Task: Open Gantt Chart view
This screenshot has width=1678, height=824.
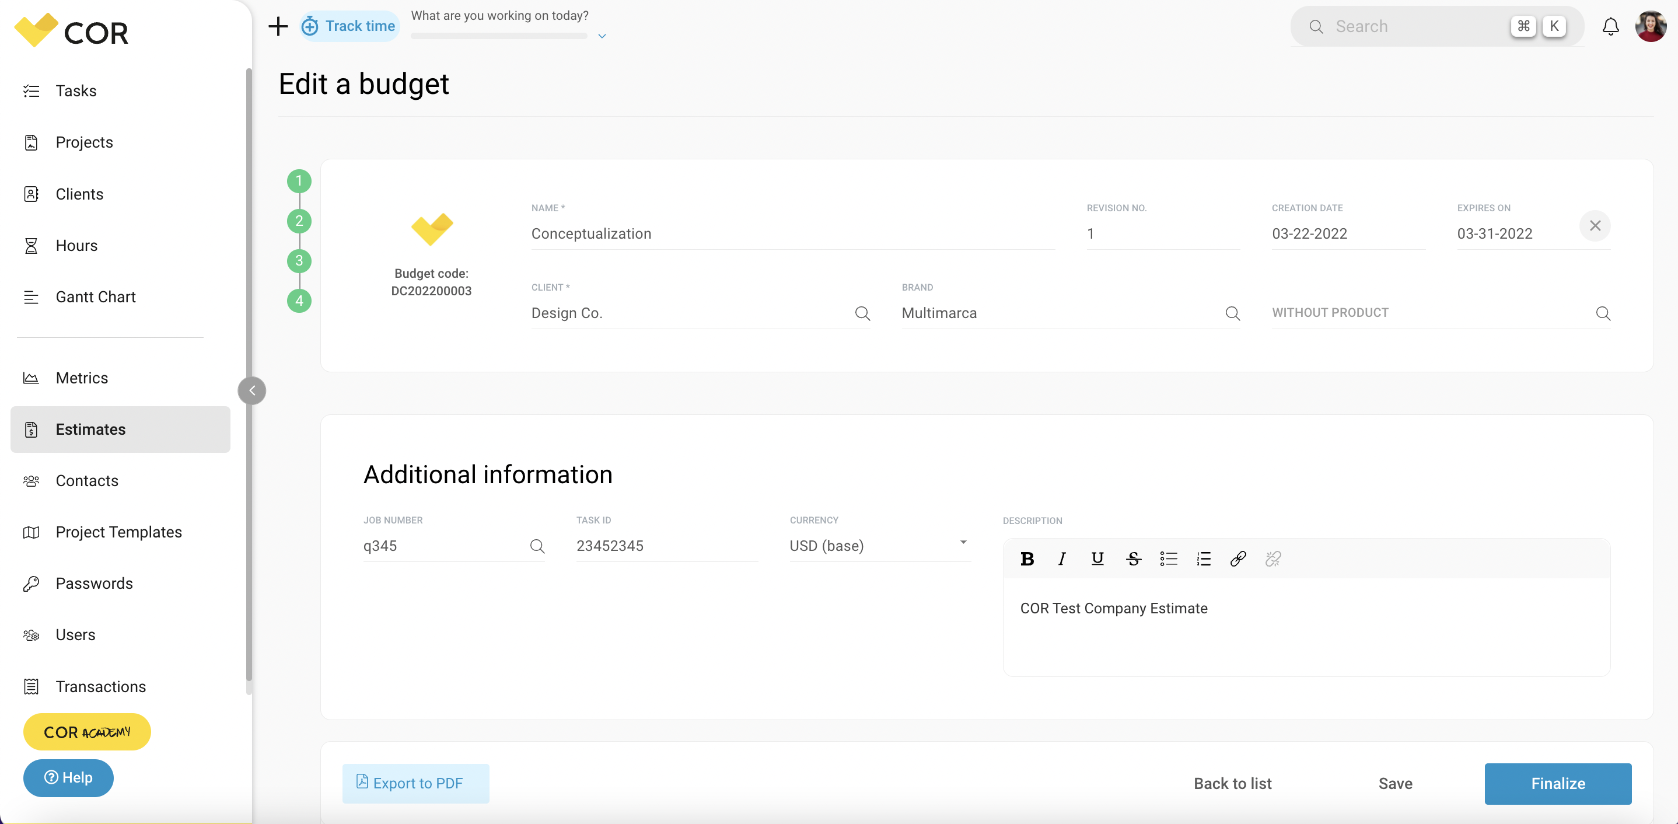Action: point(121,297)
